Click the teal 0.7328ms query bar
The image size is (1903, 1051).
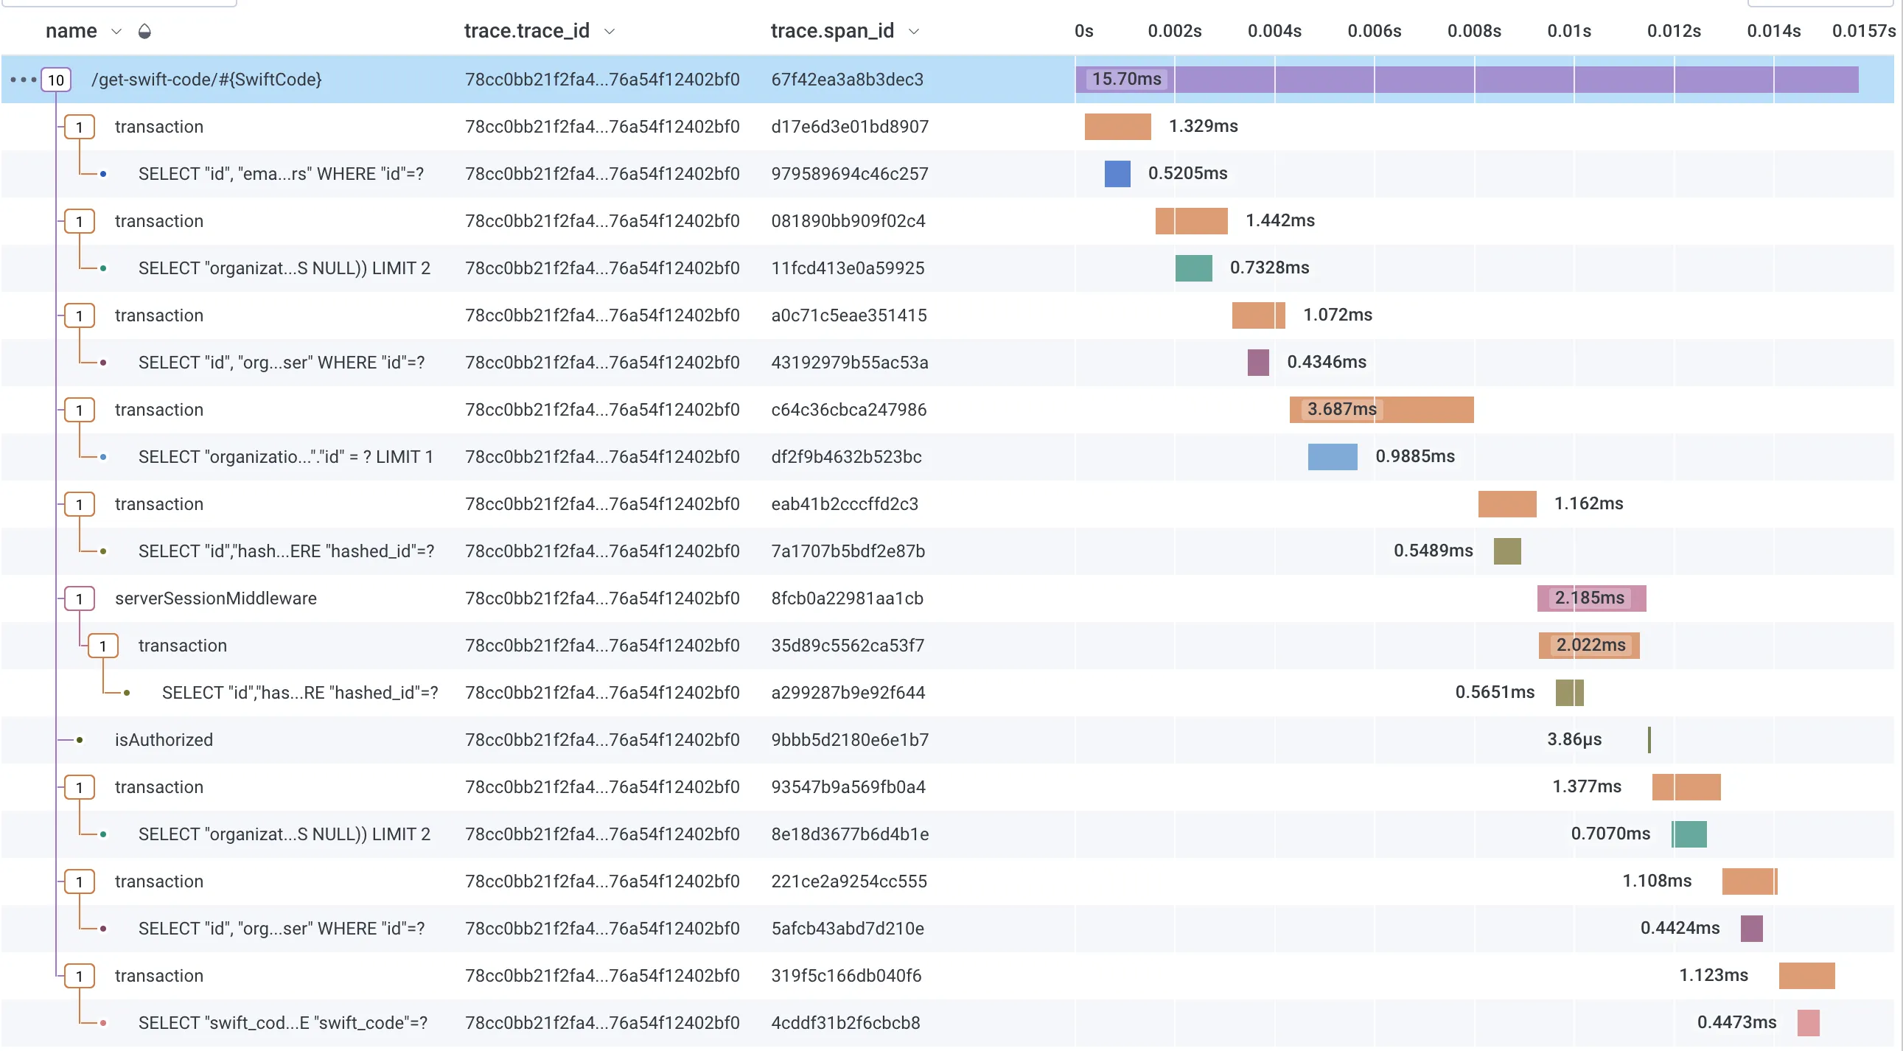[x=1193, y=268]
